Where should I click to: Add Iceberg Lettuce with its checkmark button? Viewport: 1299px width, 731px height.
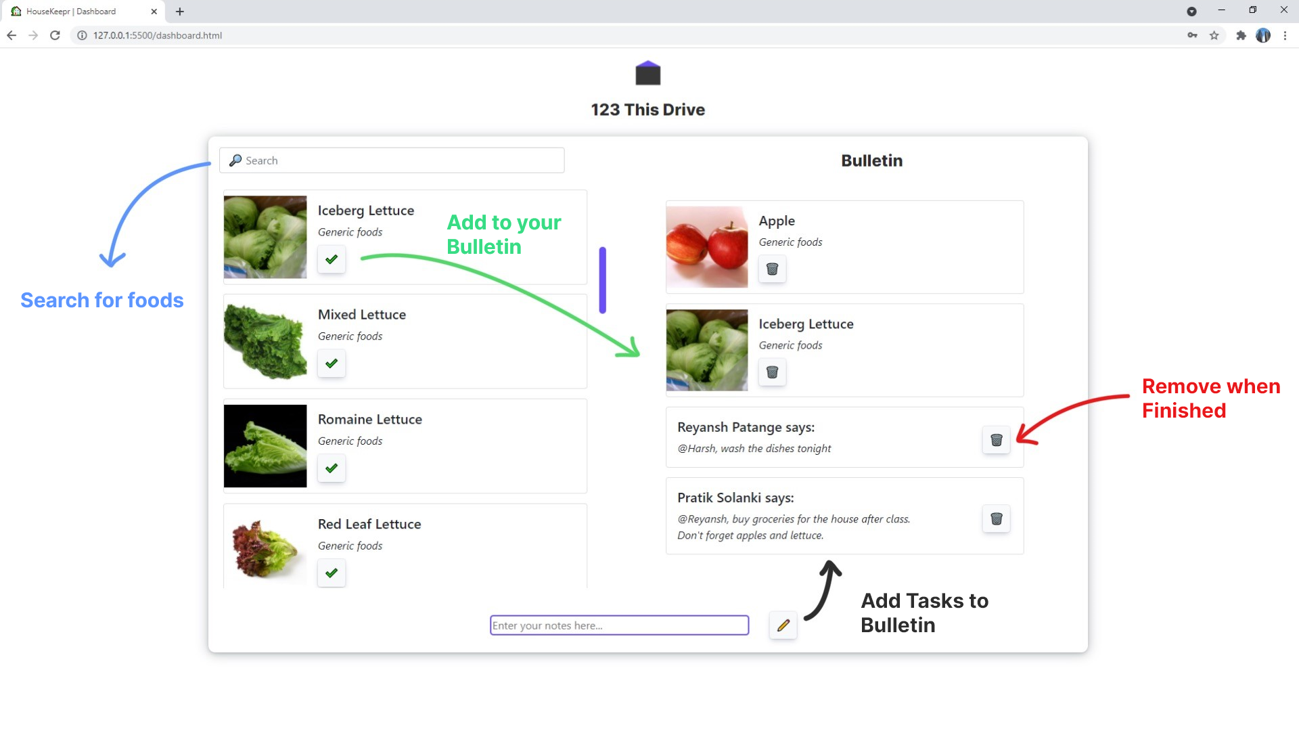(x=332, y=259)
